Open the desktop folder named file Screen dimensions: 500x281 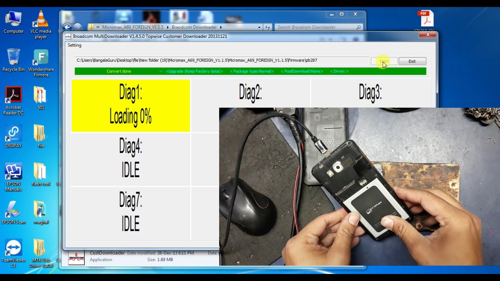point(41,136)
